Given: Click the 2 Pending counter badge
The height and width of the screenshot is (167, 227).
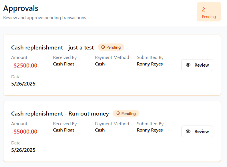Looking at the screenshot, I should (209, 12).
